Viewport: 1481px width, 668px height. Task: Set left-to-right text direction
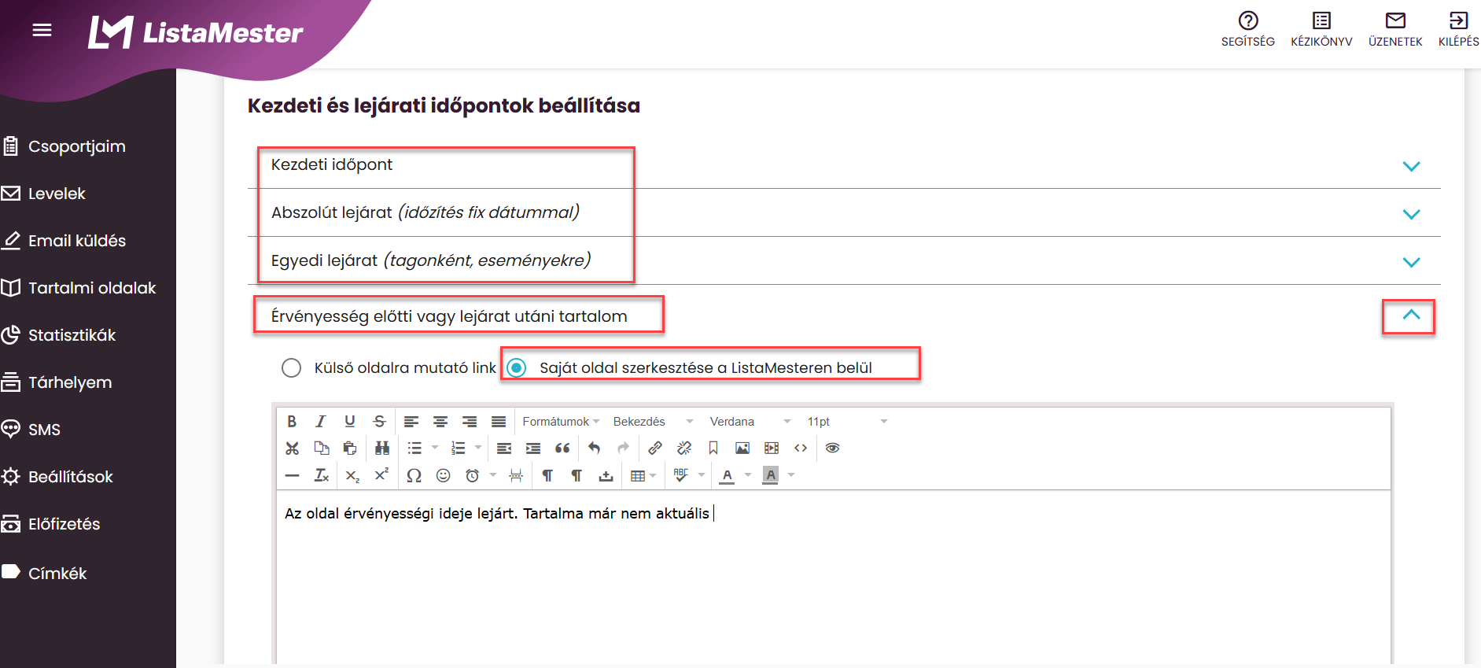coord(547,475)
